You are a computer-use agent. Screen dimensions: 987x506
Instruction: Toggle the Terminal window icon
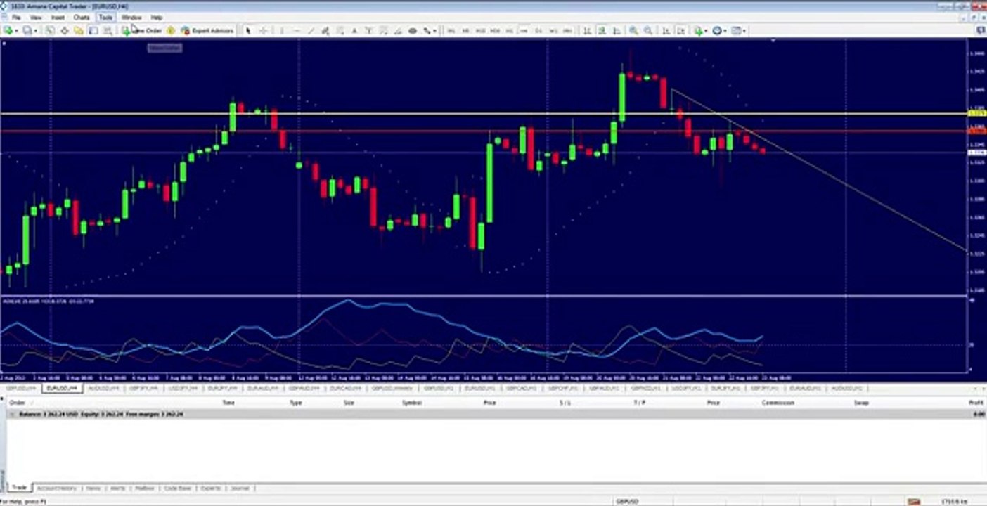93,30
